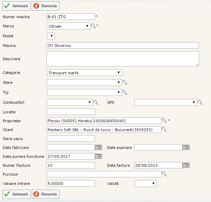The width and height of the screenshot is (211, 202).
Task: Open calendar for Data punere functiune
Action: (x=98, y=156)
